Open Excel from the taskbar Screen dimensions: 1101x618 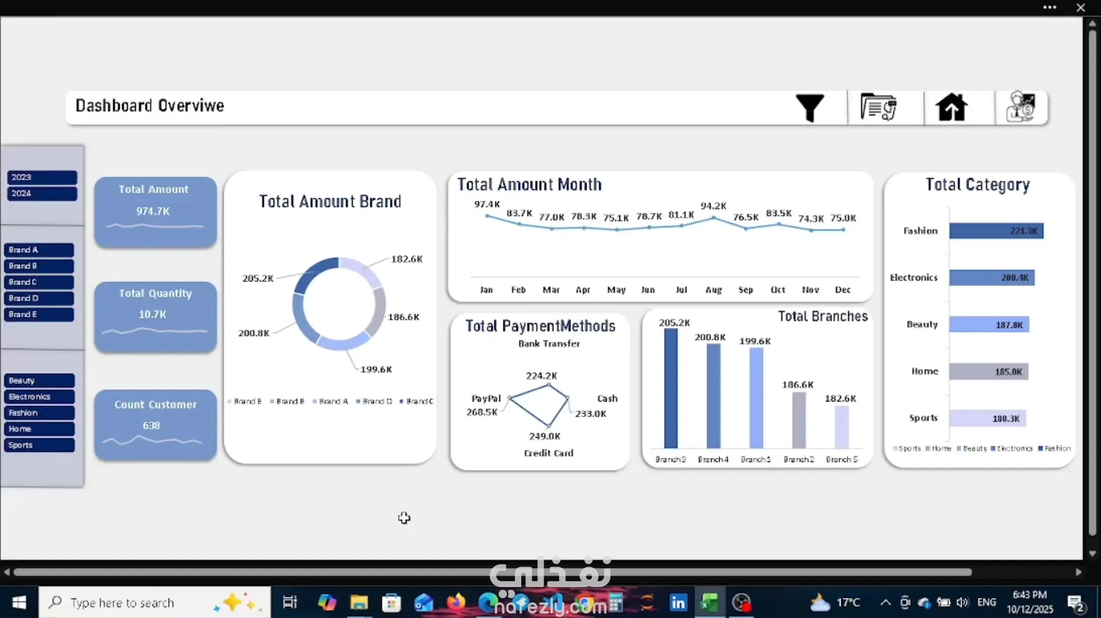click(710, 603)
